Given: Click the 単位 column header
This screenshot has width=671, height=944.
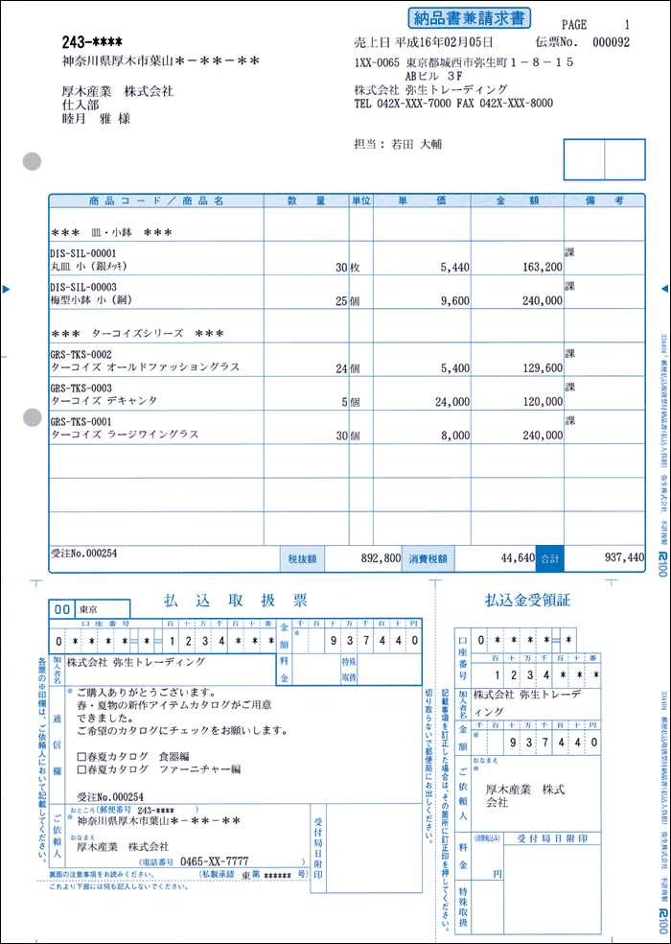Looking at the screenshot, I should [x=361, y=201].
